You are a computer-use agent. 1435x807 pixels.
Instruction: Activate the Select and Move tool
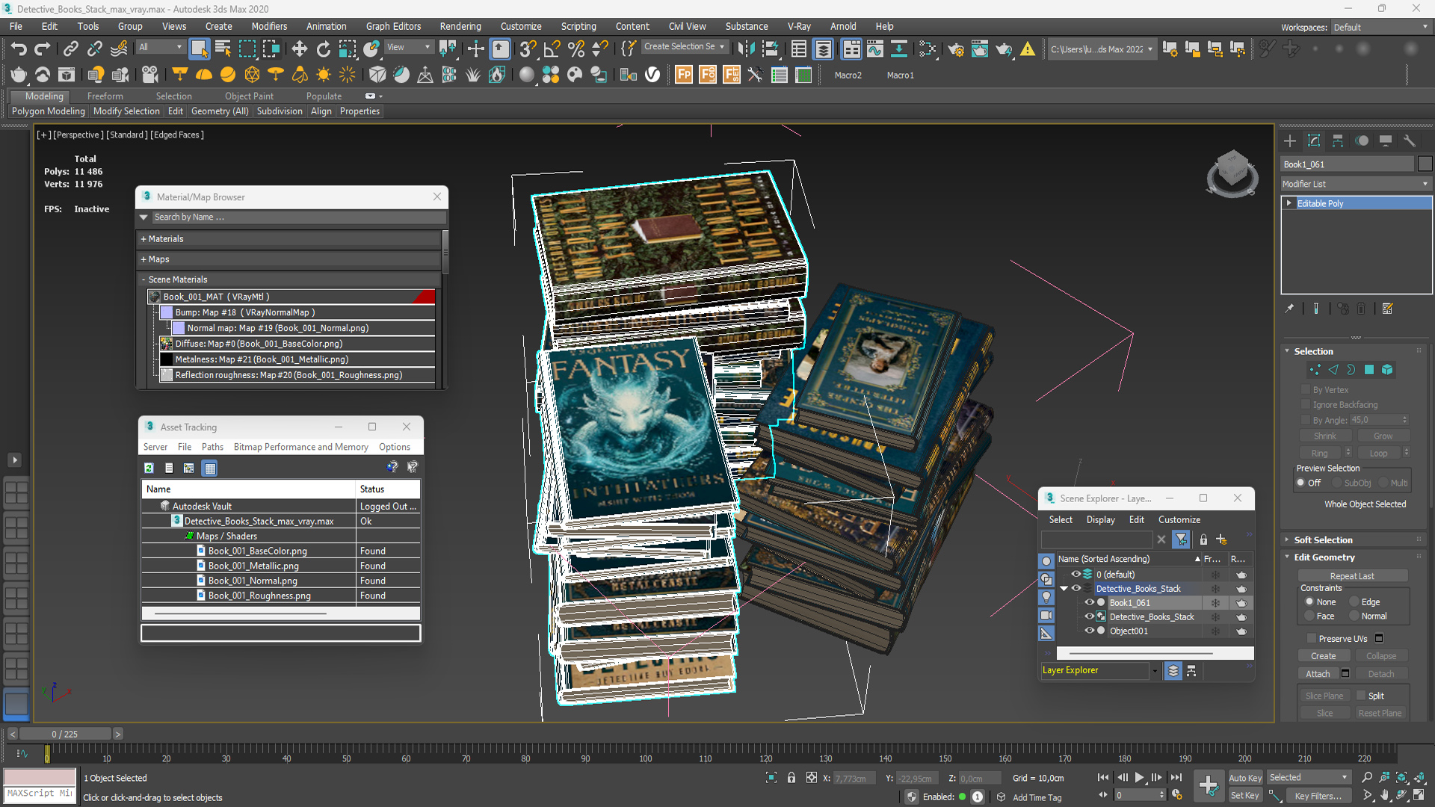tap(299, 49)
